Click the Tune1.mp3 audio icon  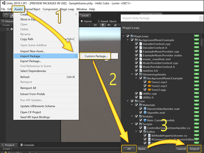click(149, 82)
